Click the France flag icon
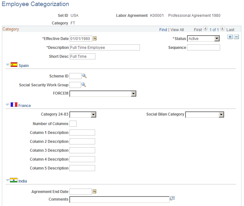The image size is (244, 206). [14, 104]
